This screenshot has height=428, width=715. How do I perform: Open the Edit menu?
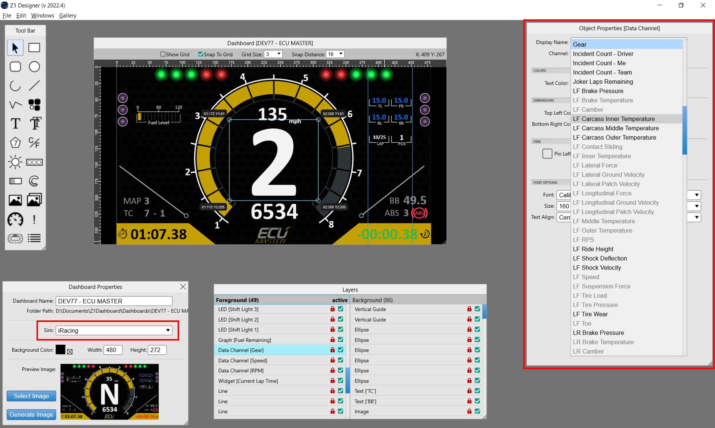[x=21, y=16]
